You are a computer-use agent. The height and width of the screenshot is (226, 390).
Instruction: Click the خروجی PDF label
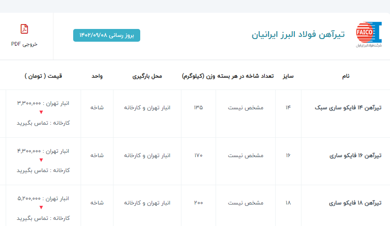pyautogui.click(x=25, y=44)
